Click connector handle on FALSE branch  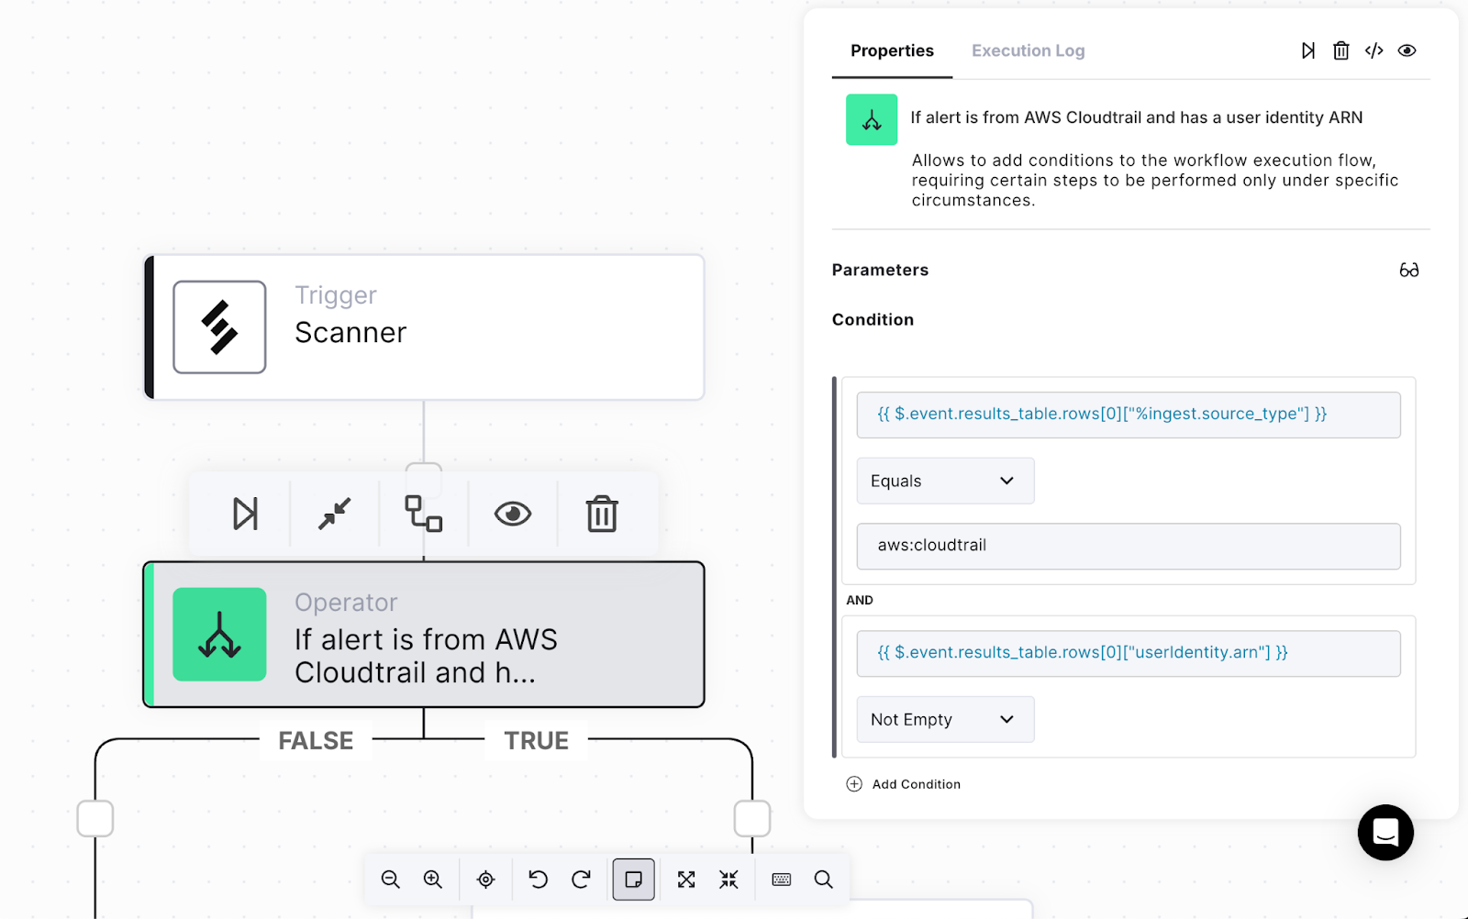(95, 818)
